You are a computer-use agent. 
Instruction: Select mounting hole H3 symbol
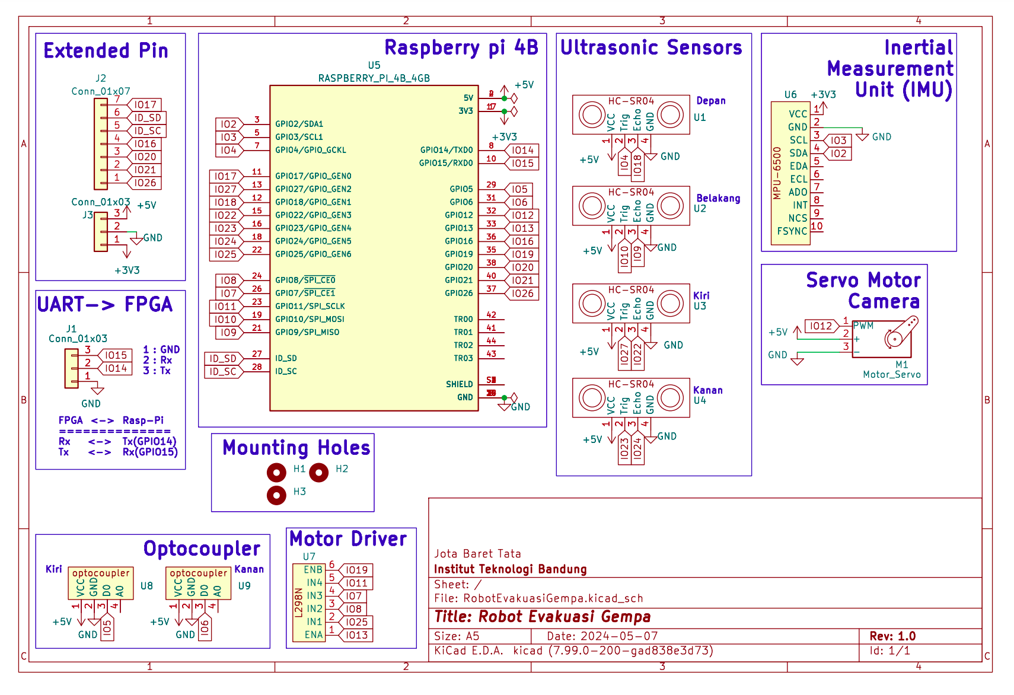[276, 495]
